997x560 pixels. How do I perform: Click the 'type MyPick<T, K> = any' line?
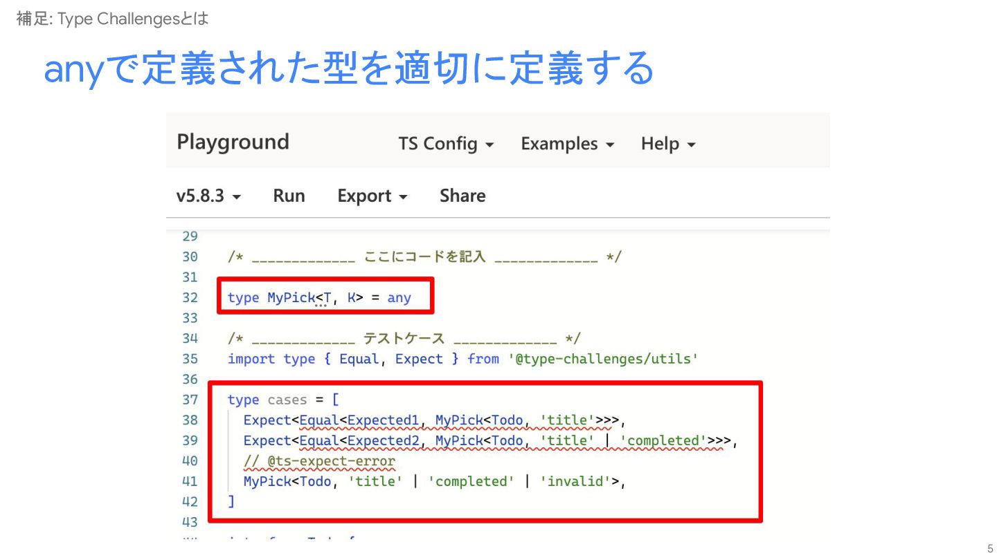(319, 298)
